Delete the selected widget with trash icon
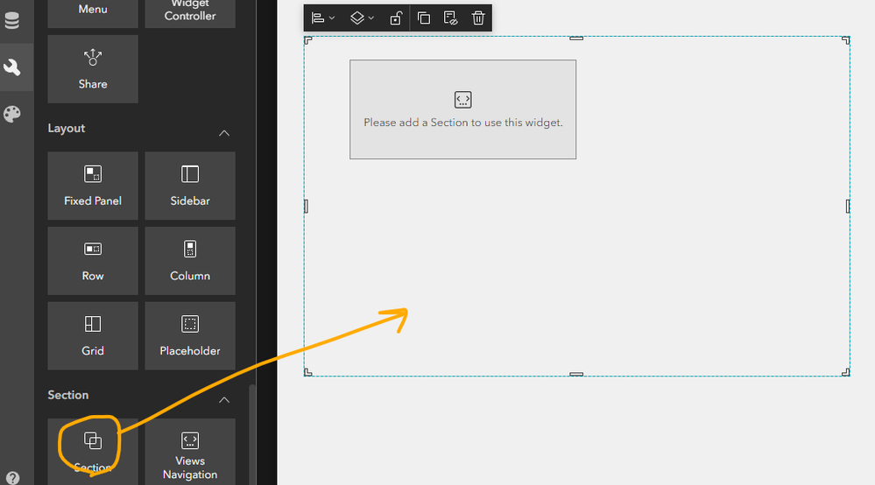The image size is (875, 485). tap(478, 18)
